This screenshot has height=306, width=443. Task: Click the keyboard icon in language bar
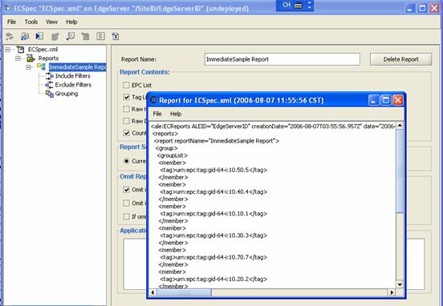(298, 6)
